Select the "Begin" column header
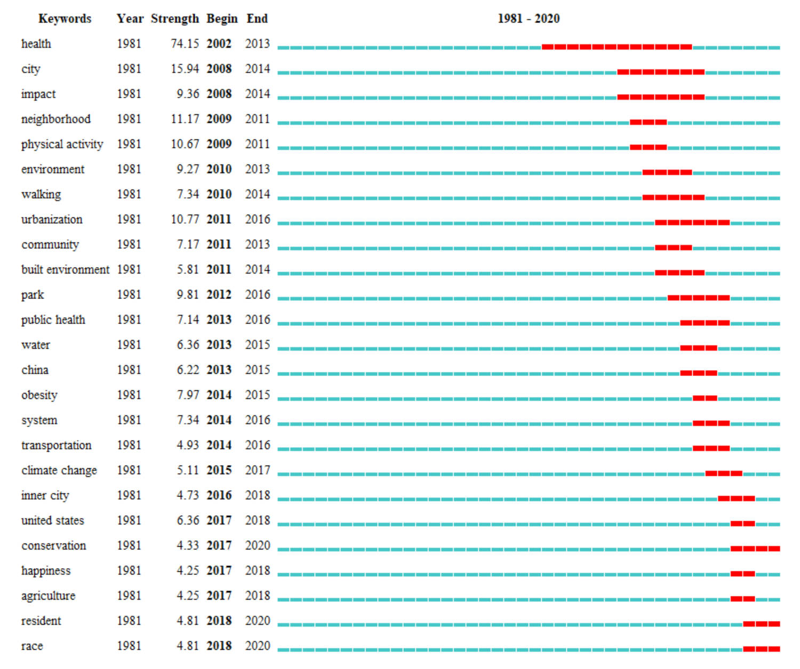This screenshot has width=800, height=669. [x=222, y=19]
